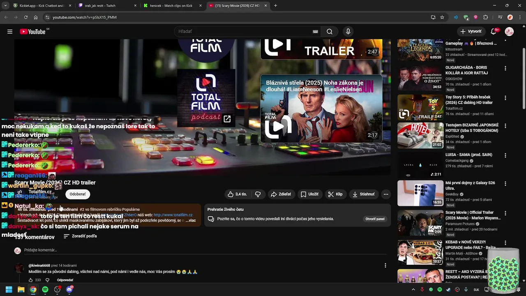526x296 pixels.
Task: Bookmark this page with the star
Action: point(442,17)
